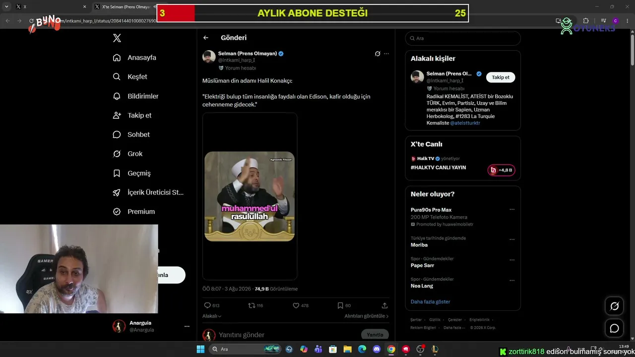Open the Noa Lang trending topic

(x=422, y=286)
